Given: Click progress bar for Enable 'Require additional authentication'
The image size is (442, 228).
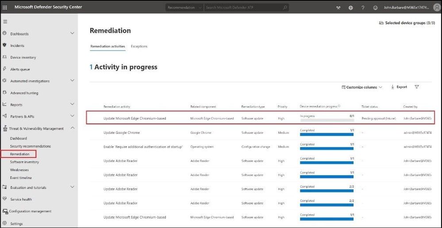Looking at the screenshot, I should [327, 149].
